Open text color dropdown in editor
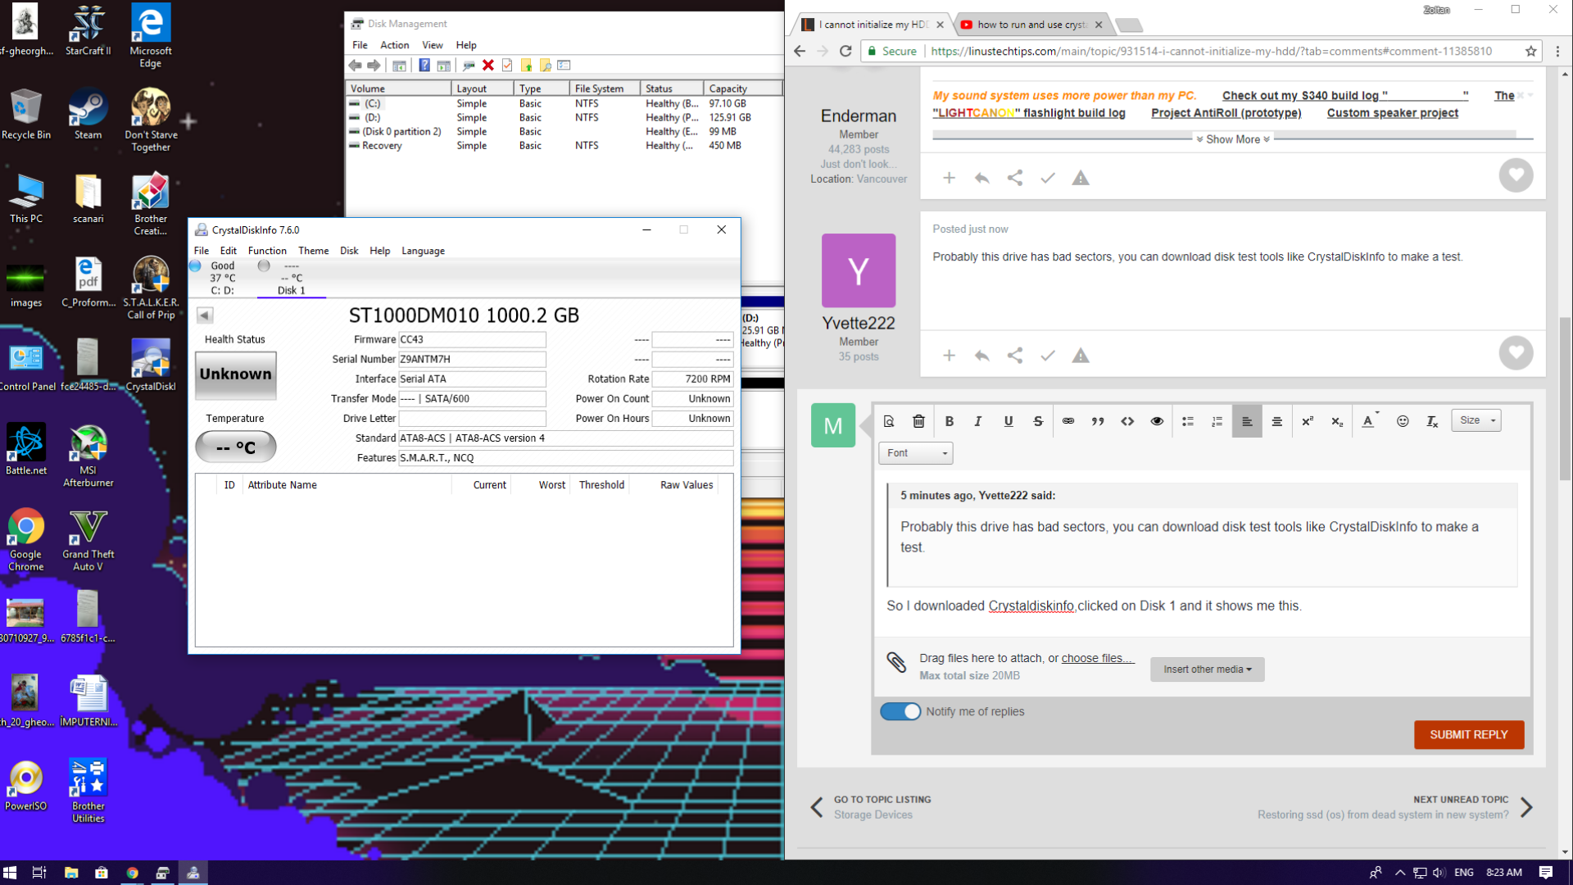Screen dimensions: 1573x885 (1370, 421)
